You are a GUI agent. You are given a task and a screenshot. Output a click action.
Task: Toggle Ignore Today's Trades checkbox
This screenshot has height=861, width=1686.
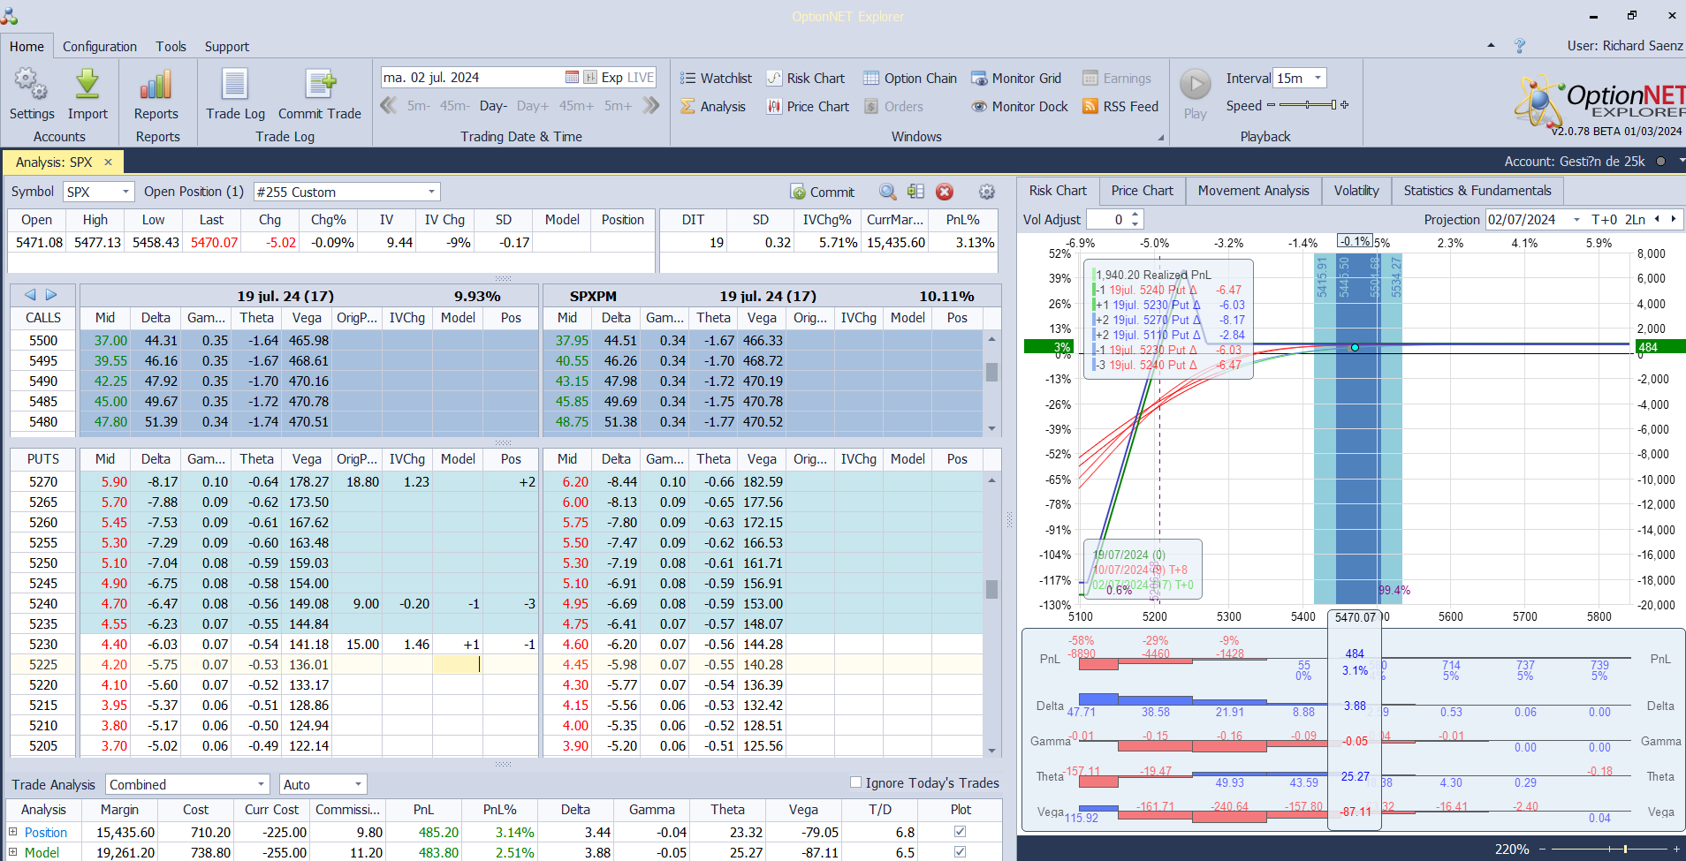[855, 782]
